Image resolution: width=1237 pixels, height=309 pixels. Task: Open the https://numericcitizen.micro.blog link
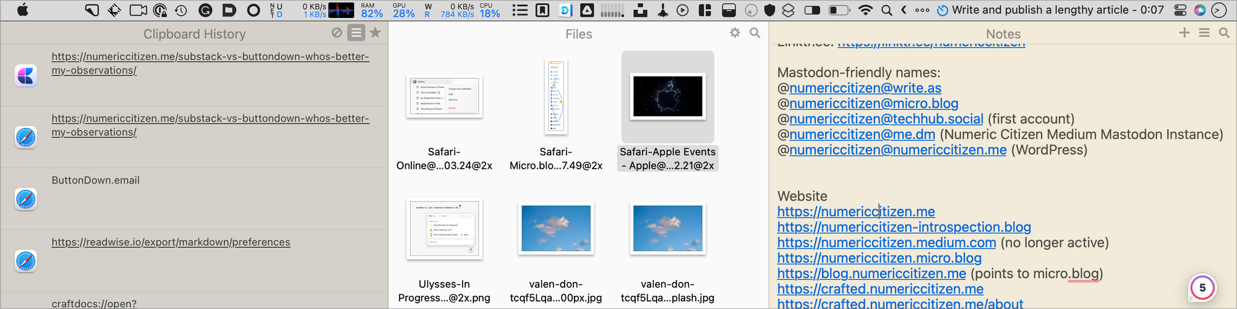coord(880,258)
